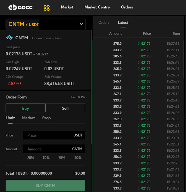Focus the Amount input field
The height and width of the screenshot is (192, 186).
tap(54, 149)
